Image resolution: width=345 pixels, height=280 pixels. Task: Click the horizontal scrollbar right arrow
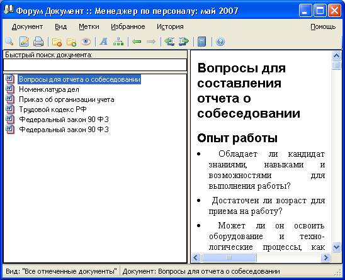click(x=325, y=257)
